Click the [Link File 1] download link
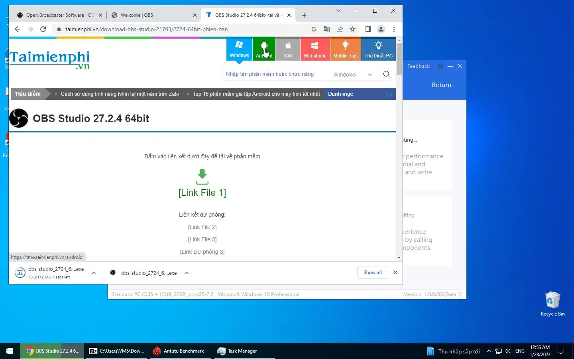This screenshot has width=574, height=359. pyautogui.click(x=202, y=193)
